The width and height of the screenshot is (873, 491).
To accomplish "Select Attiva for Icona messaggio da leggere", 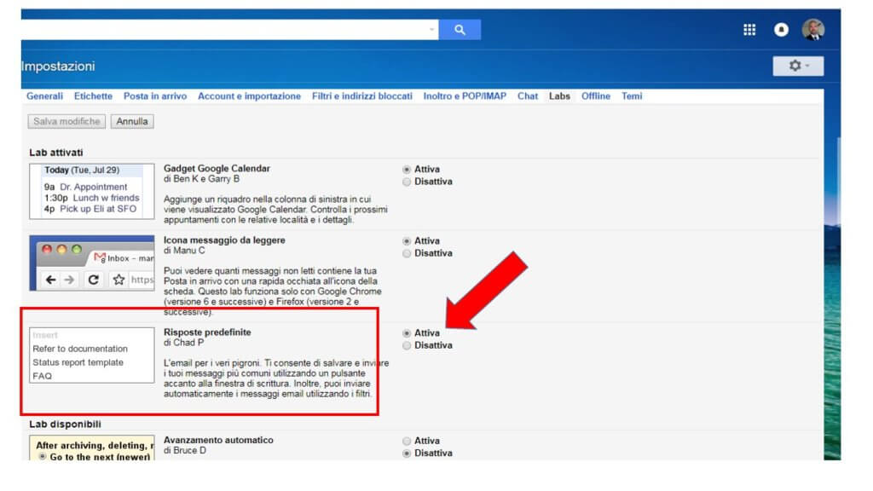I will [407, 241].
